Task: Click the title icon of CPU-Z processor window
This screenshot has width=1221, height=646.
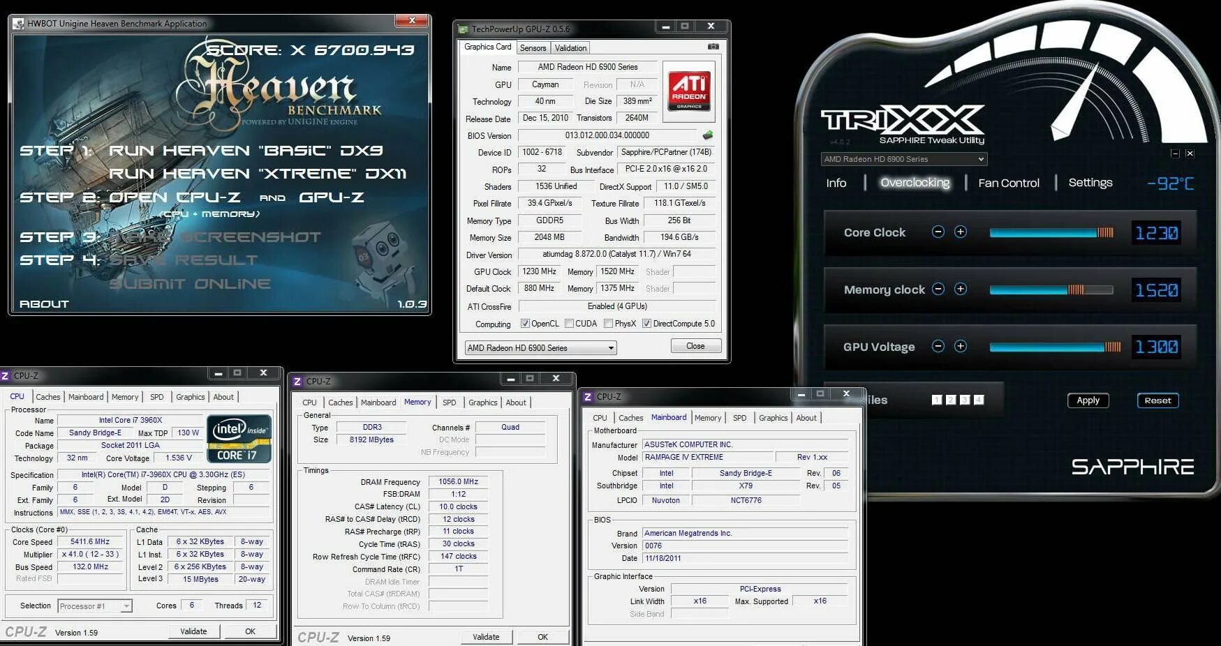Action: (5, 375)
